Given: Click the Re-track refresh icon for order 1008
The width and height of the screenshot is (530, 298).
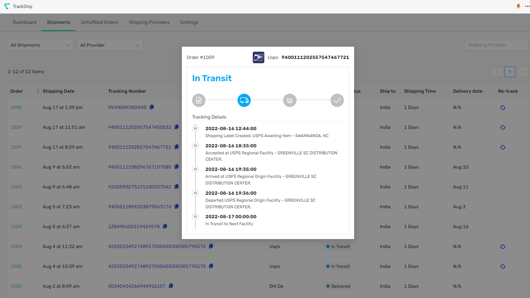Looking at the screenshot, I should pyautogui.click(x=503, y=107).
